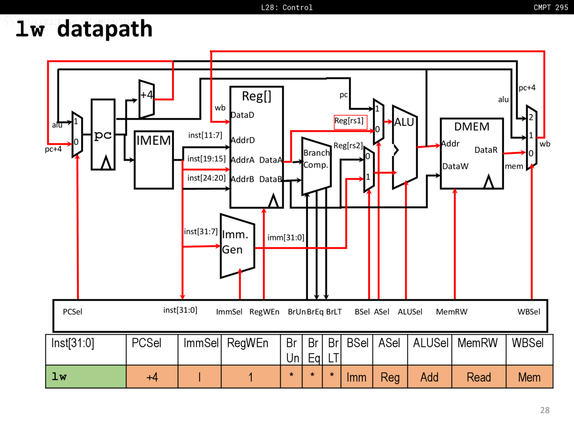This screenshot has height=430, width=574.
Task: Click the Imm value in the BSel column
Action: tap(357, 377)
